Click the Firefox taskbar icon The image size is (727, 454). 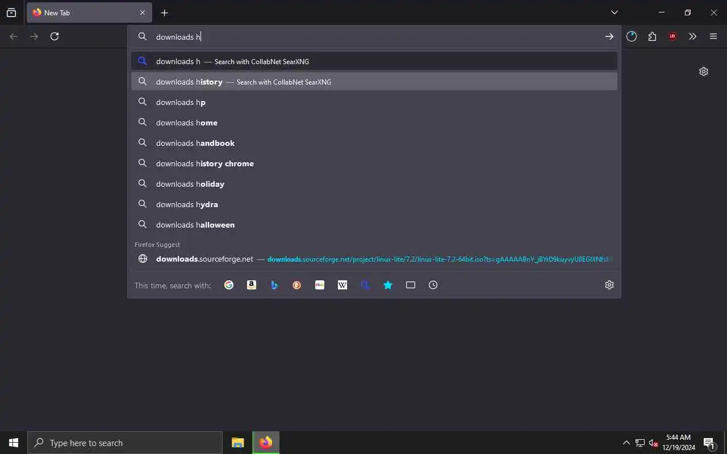266,443
